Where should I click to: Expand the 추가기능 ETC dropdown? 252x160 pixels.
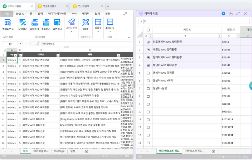[x=110, y=25]
